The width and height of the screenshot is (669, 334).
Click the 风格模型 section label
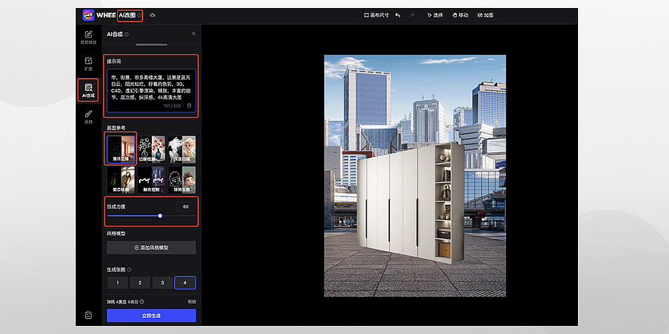coord(116,233)
